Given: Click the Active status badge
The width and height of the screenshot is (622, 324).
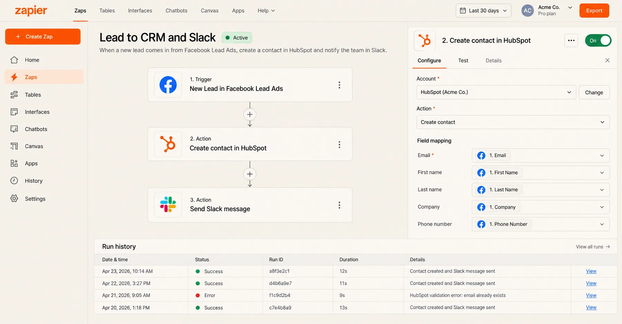Looking at the screenshot, I should 237,38.
